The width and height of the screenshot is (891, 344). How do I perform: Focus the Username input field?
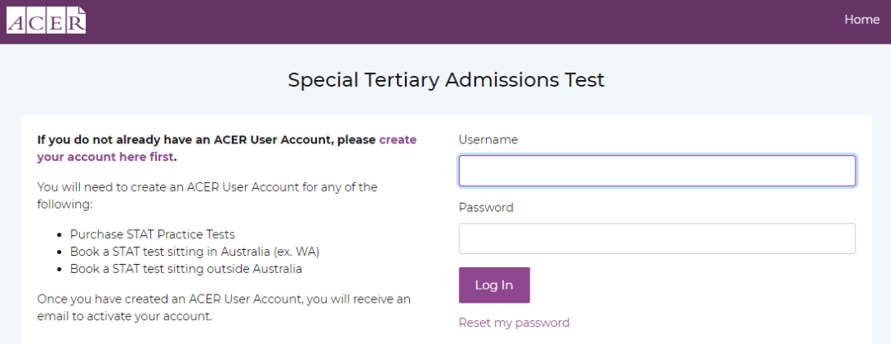(x=657, y=171)
